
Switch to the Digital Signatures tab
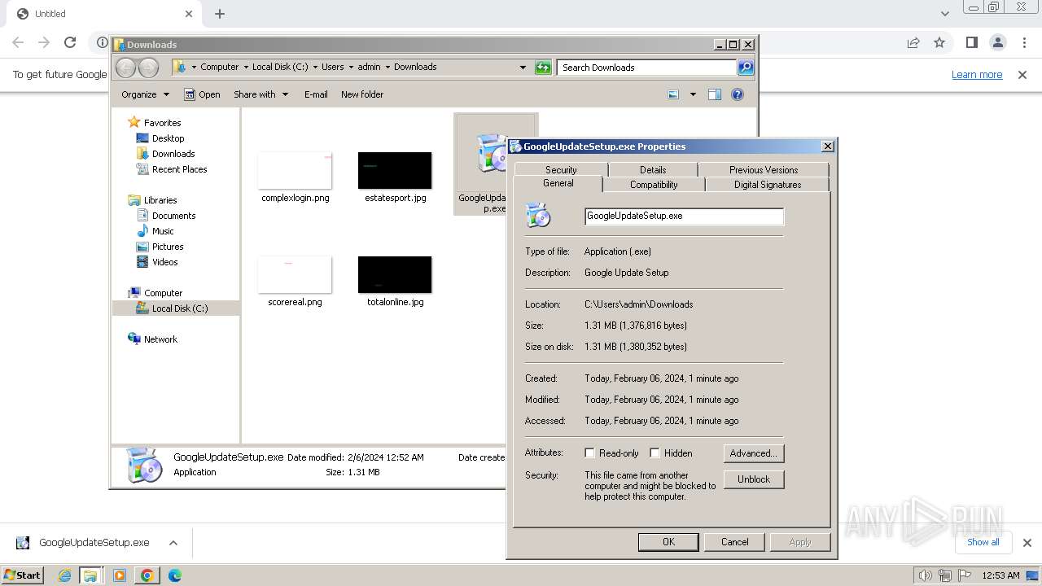[x=768, y=185]
